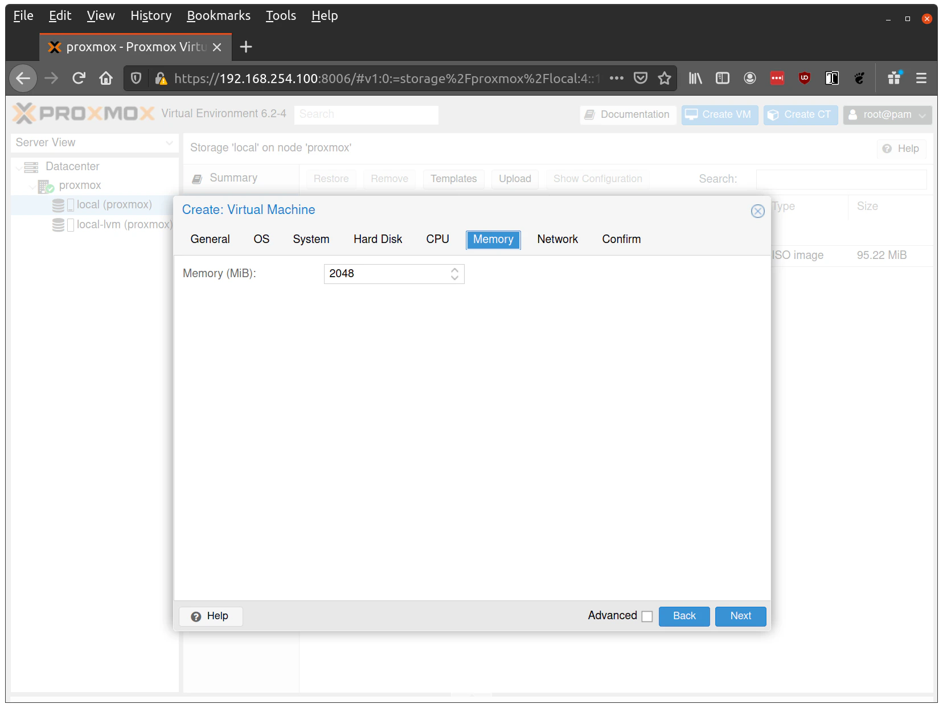Click the browser forward arrow
This screenshot has width=943, height=708.
51,79
